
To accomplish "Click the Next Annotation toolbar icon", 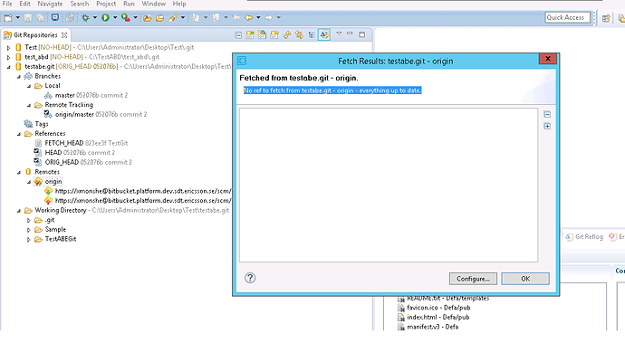I will 196,17.
